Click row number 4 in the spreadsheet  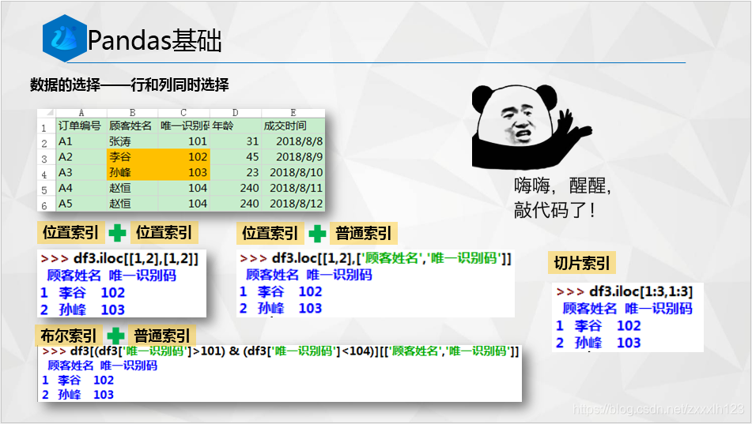(46, 173)
